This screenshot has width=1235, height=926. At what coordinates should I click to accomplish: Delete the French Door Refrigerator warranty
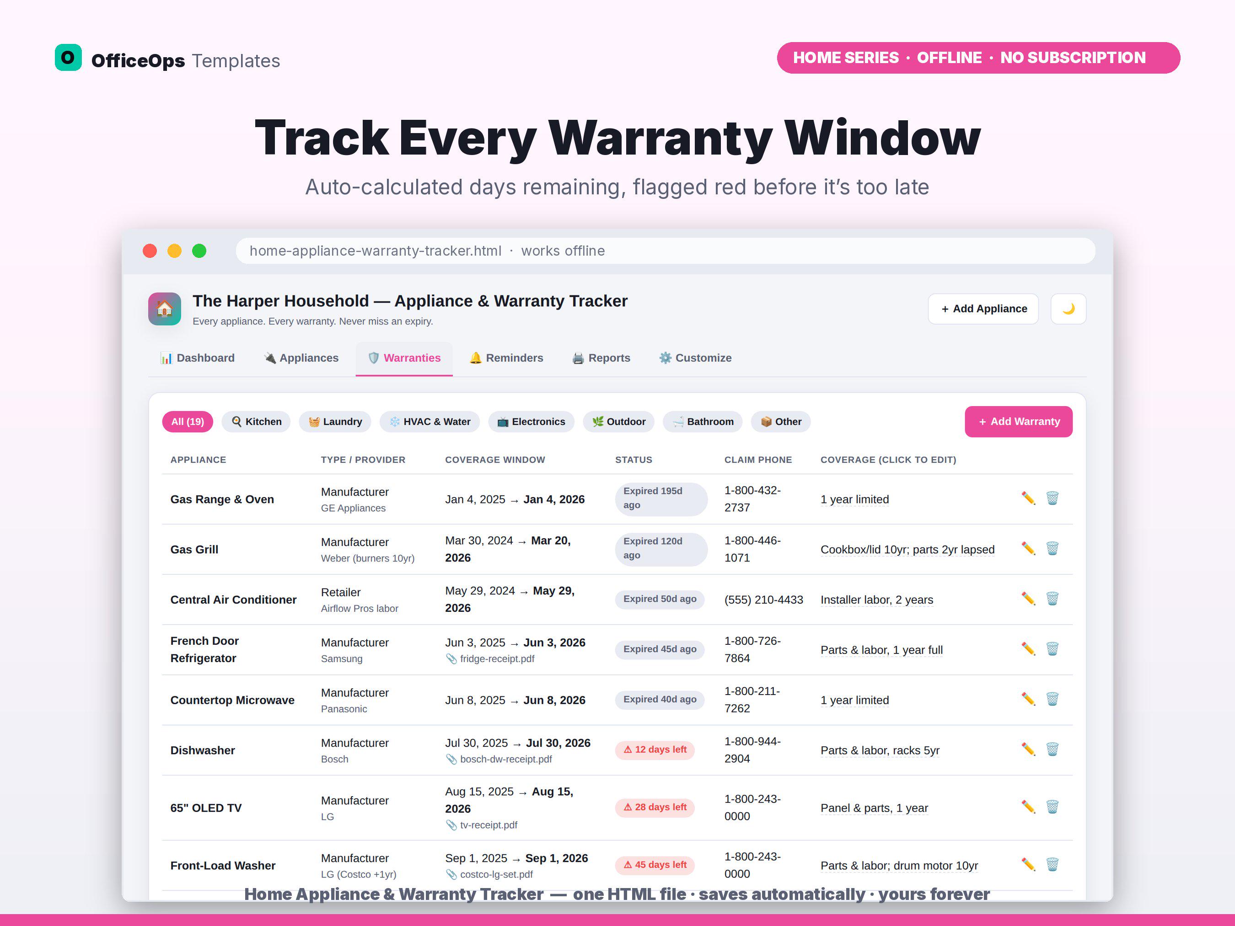[1052, 648]
